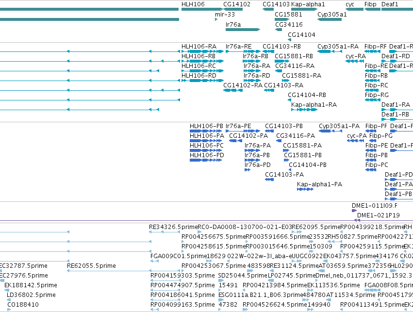Select the RP004113491.5prime EST label
Screen dimensions: 413x312
click(x=372, y=305)
